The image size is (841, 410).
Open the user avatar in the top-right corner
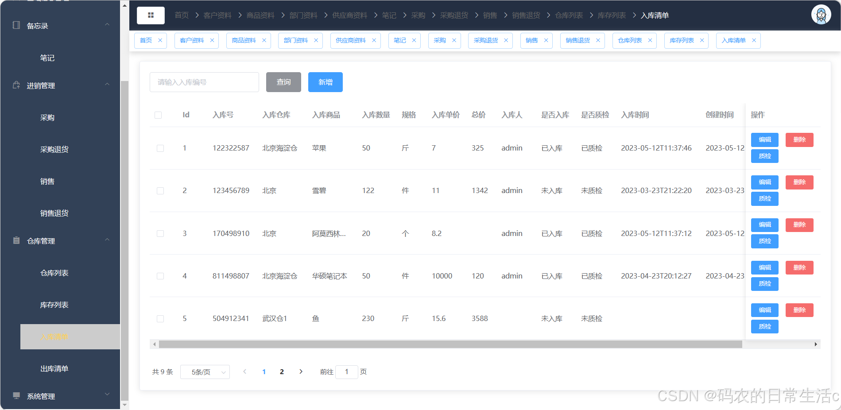click(x=821, y=15)
